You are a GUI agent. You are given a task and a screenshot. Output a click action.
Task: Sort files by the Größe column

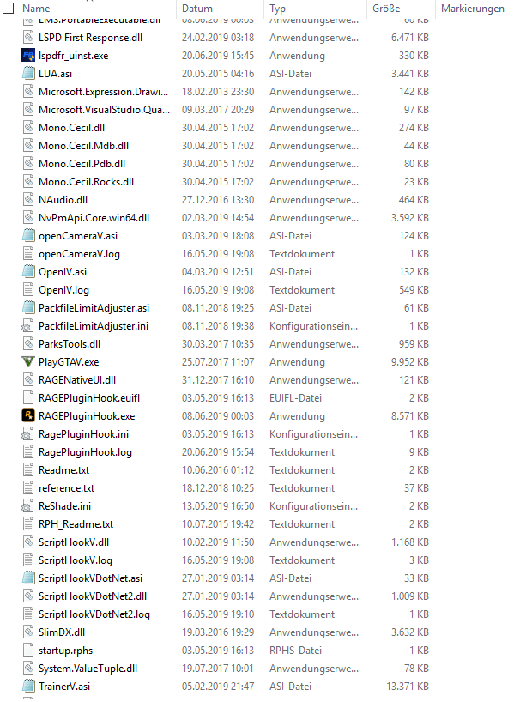coord(386,8)
